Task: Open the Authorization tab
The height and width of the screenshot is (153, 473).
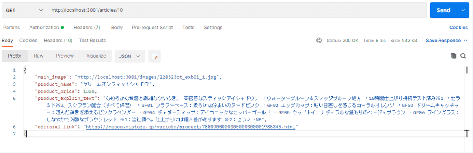Action: tap(44, 28)
